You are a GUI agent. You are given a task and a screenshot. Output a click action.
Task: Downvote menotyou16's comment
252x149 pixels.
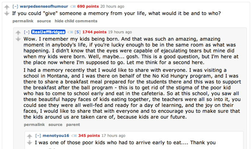[29, 143]
